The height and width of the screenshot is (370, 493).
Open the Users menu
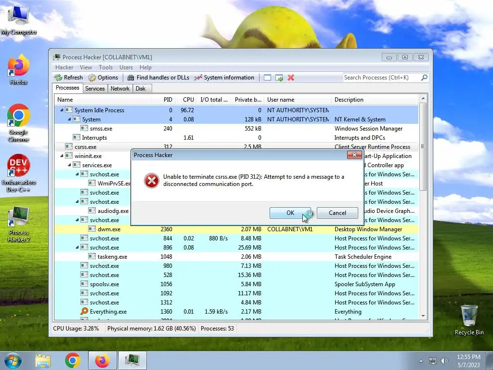tap(126, 67)
